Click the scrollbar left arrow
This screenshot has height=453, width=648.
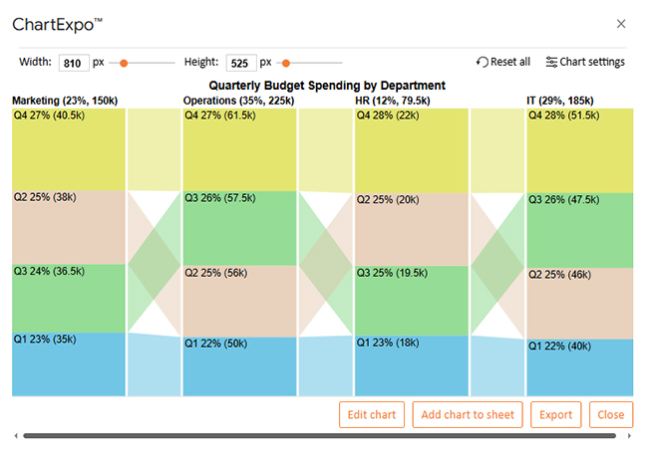pos(15,436)
